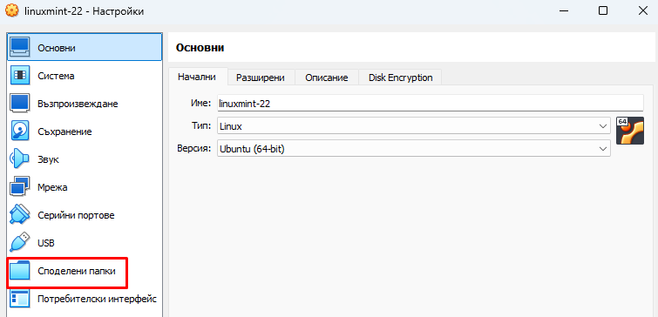Viewport: 658px width, 317px height.
Task: Open Споделени папки settings section
Action: coord(85,271)
